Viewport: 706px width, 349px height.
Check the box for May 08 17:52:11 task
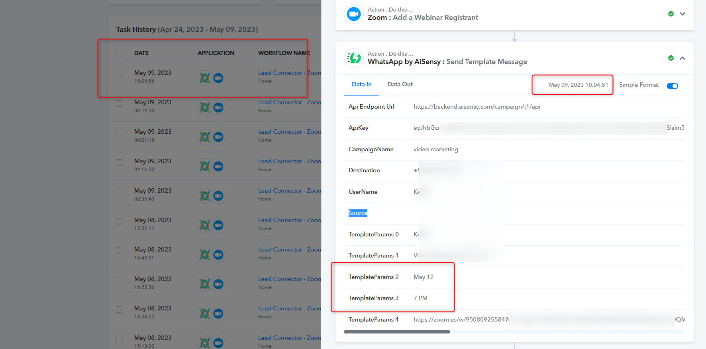[x=119, y=221]
